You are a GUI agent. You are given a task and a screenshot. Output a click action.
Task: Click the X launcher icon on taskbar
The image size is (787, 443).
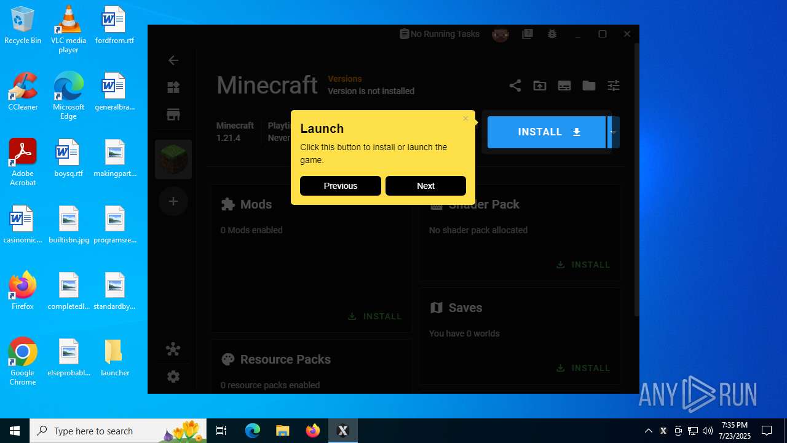(x=343, y=431)
